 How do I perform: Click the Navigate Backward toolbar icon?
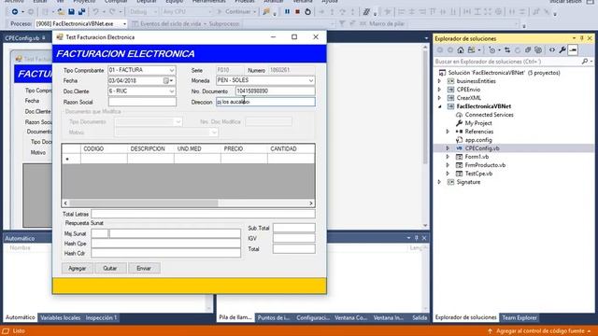coord(15,12)
